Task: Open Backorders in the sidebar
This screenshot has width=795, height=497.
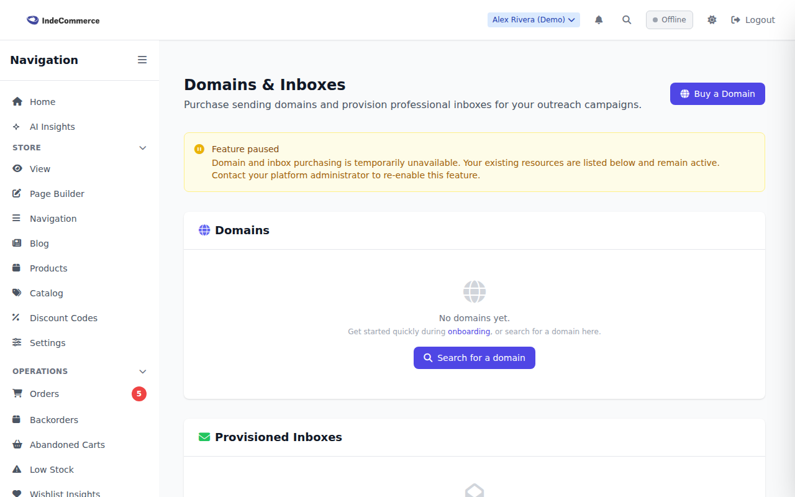Action: point(79,420)
